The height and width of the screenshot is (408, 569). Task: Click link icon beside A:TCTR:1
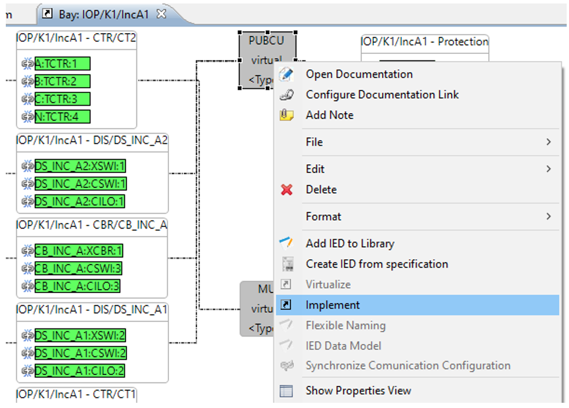[27, 64]
